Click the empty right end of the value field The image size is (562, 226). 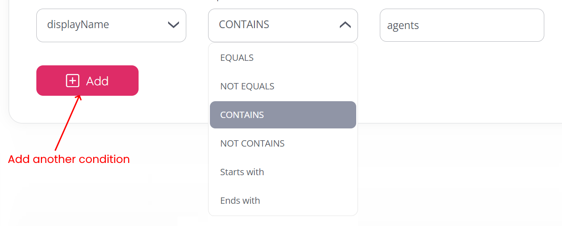click(522, 25)
